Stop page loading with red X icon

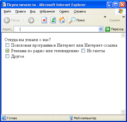[x=44, y=20]
